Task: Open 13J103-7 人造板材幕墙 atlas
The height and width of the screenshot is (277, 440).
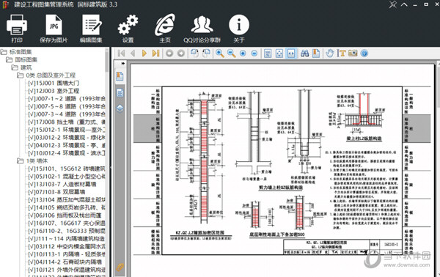Action: (x=62, y=184)
